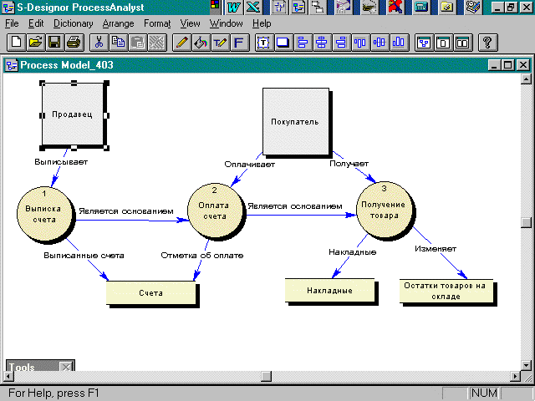Click the Счета data store

(151, 292)
